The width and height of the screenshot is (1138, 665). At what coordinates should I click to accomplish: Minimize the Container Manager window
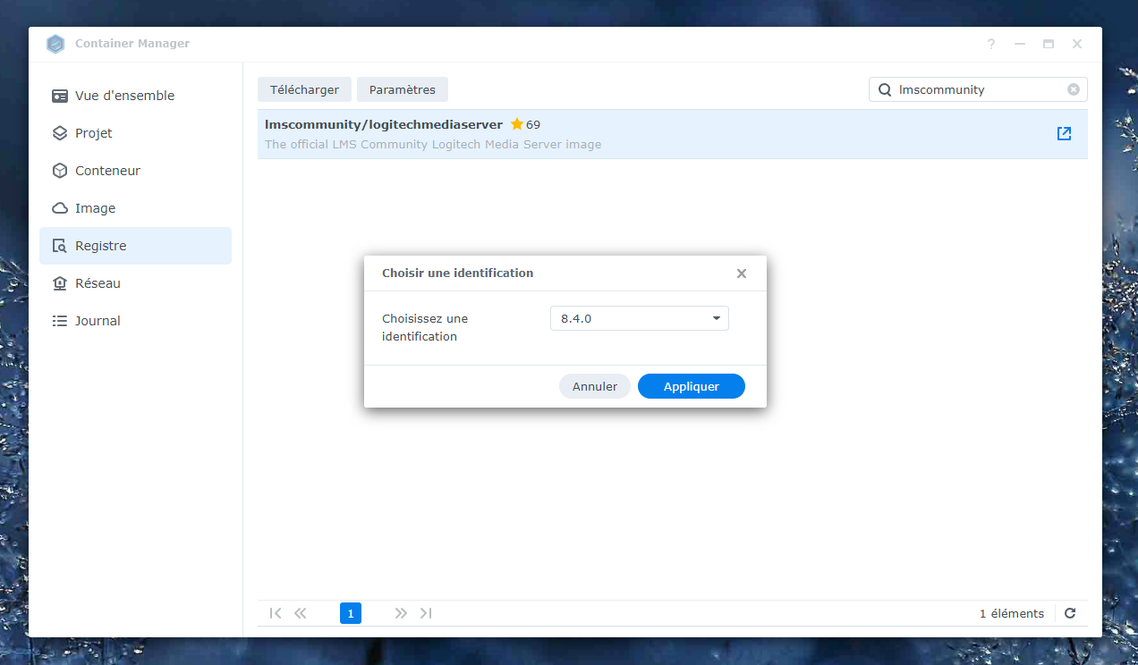(1020, 44)
